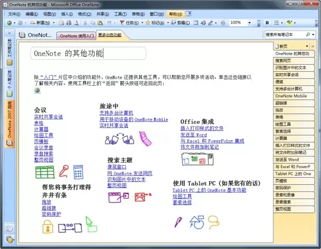The image size is (321, 249).
Task: Click the green Back navigation arrow in toolbar
Action: (9, 22)
